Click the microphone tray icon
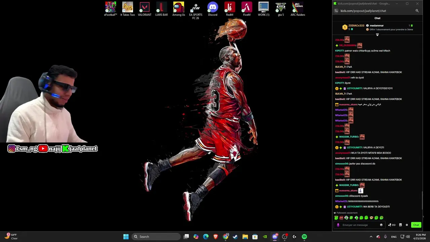 tap(385, 237)
